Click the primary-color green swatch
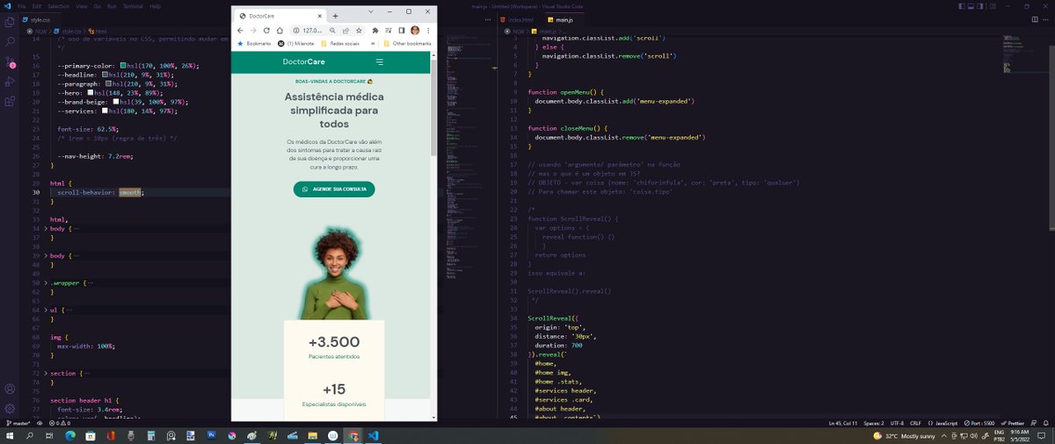The height and width of the screenshot is (444, 1055). click(123, 66)
